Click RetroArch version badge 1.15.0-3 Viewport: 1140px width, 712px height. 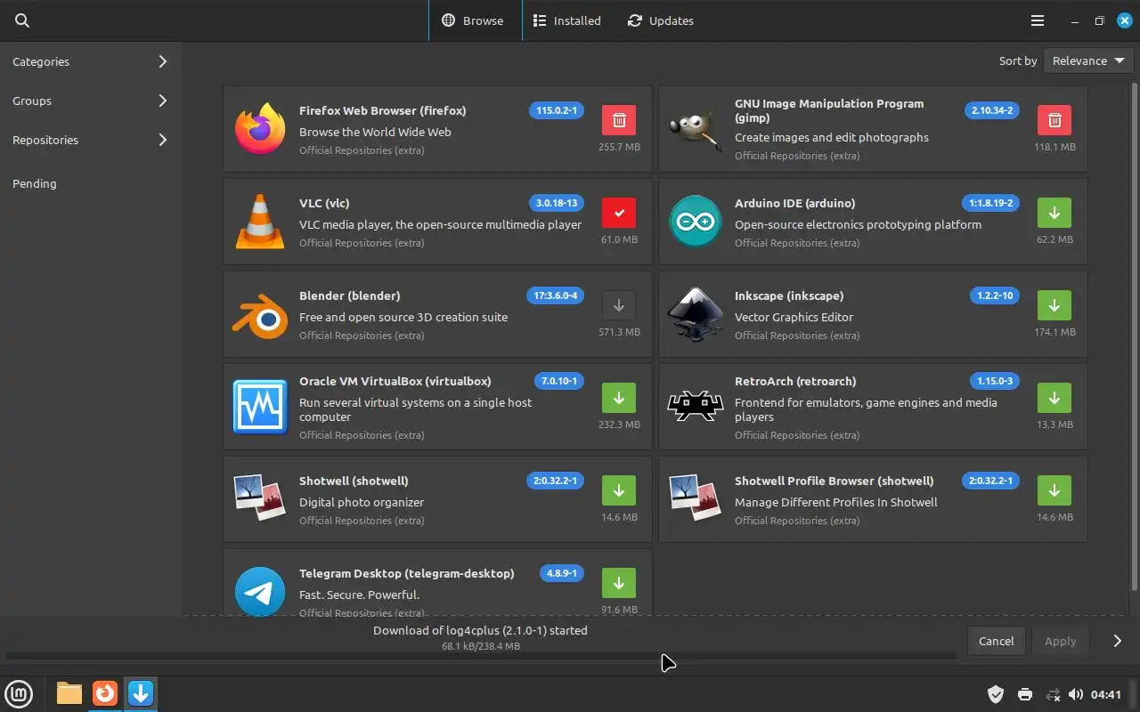995,381
